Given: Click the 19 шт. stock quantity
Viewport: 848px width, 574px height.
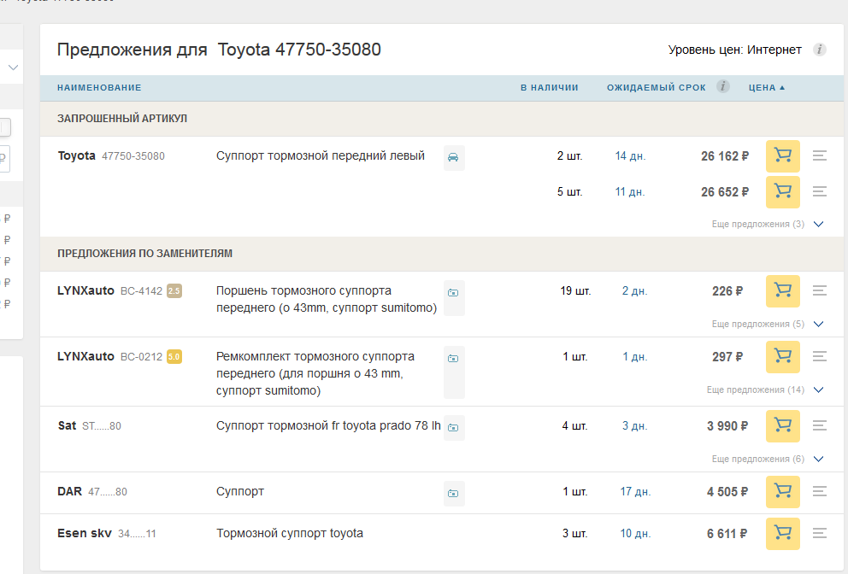Looking at the screenshot, I should click(575, 290).
